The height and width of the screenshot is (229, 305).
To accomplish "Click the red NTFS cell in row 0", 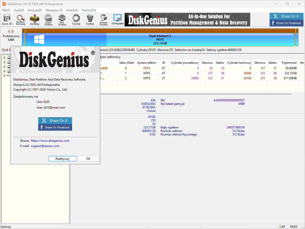I will 147,68.
